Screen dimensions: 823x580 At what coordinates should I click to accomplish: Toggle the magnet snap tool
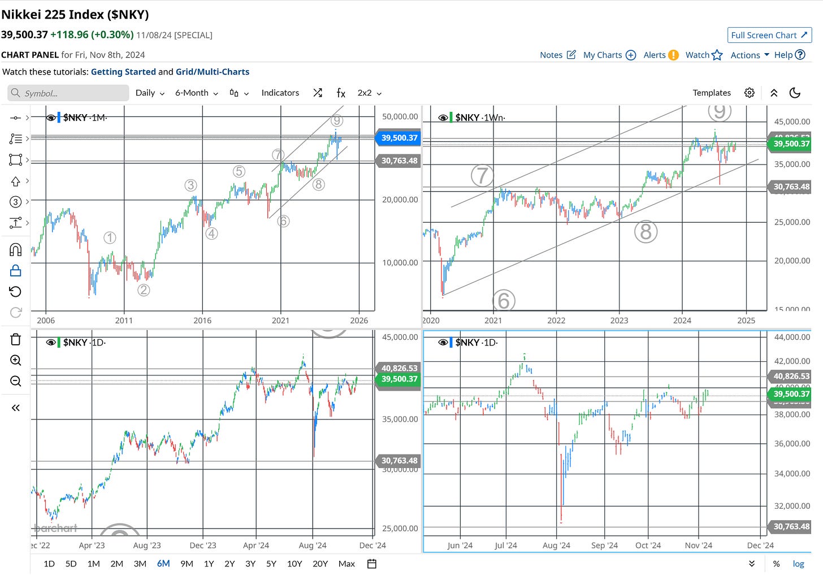15,249
